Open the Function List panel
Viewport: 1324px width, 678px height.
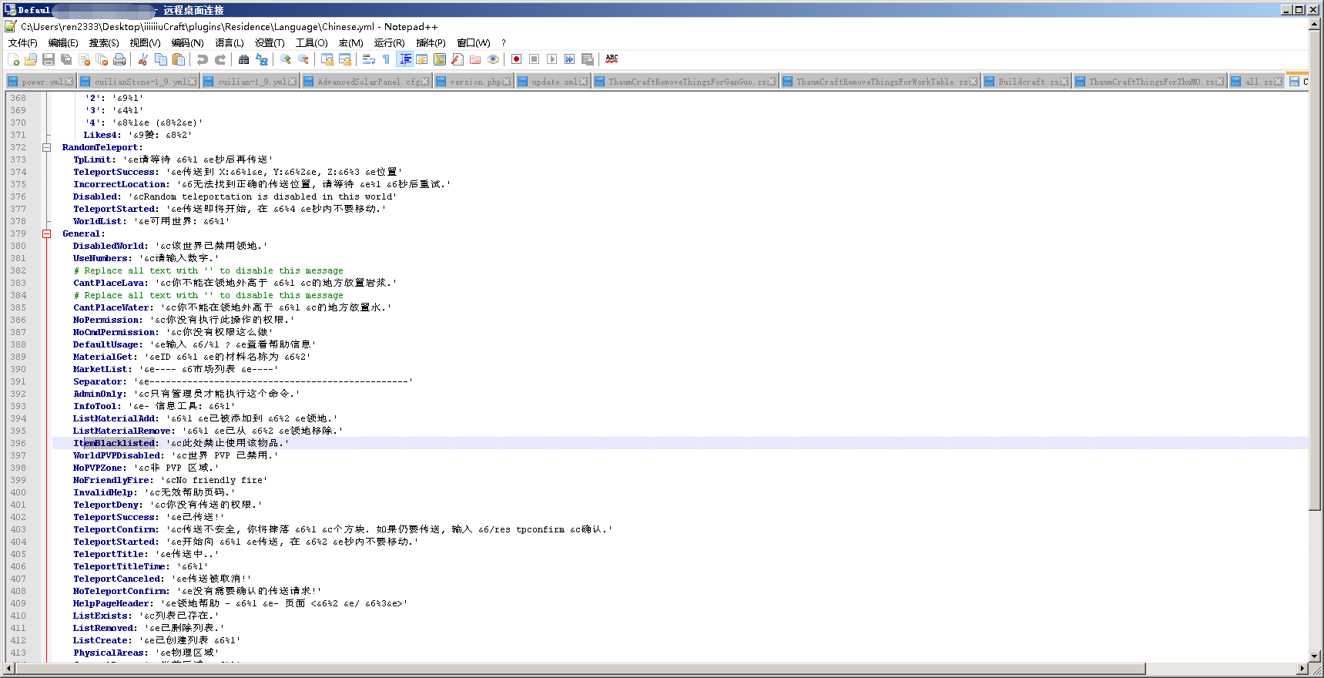pos(458,59)
